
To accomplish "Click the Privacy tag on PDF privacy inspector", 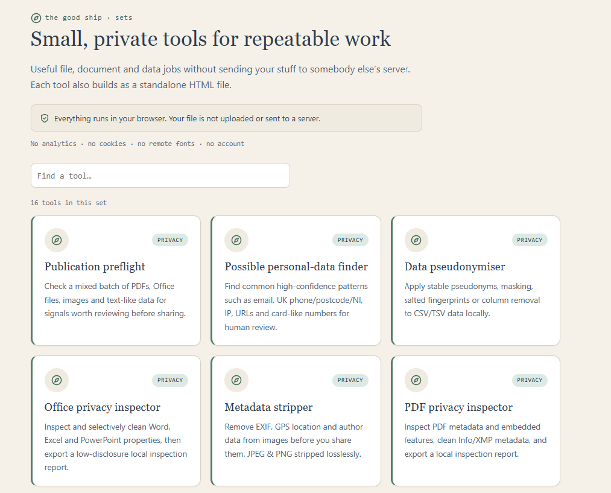I will point(530,380).
